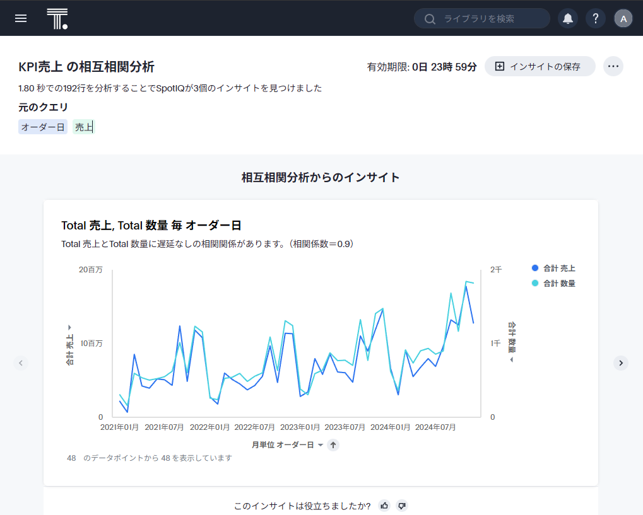Click インサイトの保存 button
The image size is (643, 515).
(540, 66)
